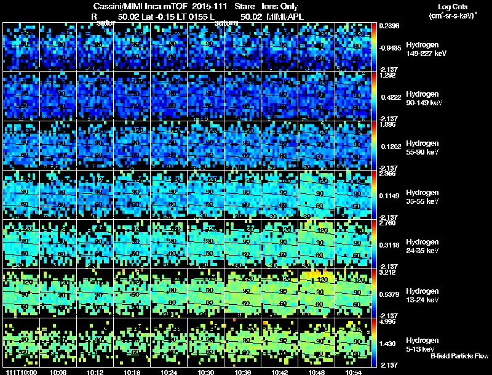Click the color scale value 2.760

coord(387,223)
